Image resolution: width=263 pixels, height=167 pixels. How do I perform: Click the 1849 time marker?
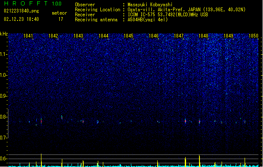click(x=228, y=36)
